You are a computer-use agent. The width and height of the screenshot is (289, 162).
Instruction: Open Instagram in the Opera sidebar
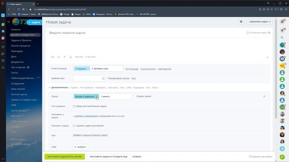(x=3, y=38)
